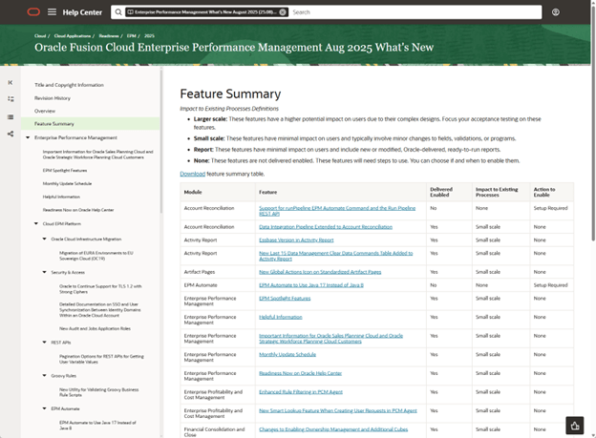The image size is (596, 438).
Task: Open the user profile icon
Action: [x=556, y=12]
